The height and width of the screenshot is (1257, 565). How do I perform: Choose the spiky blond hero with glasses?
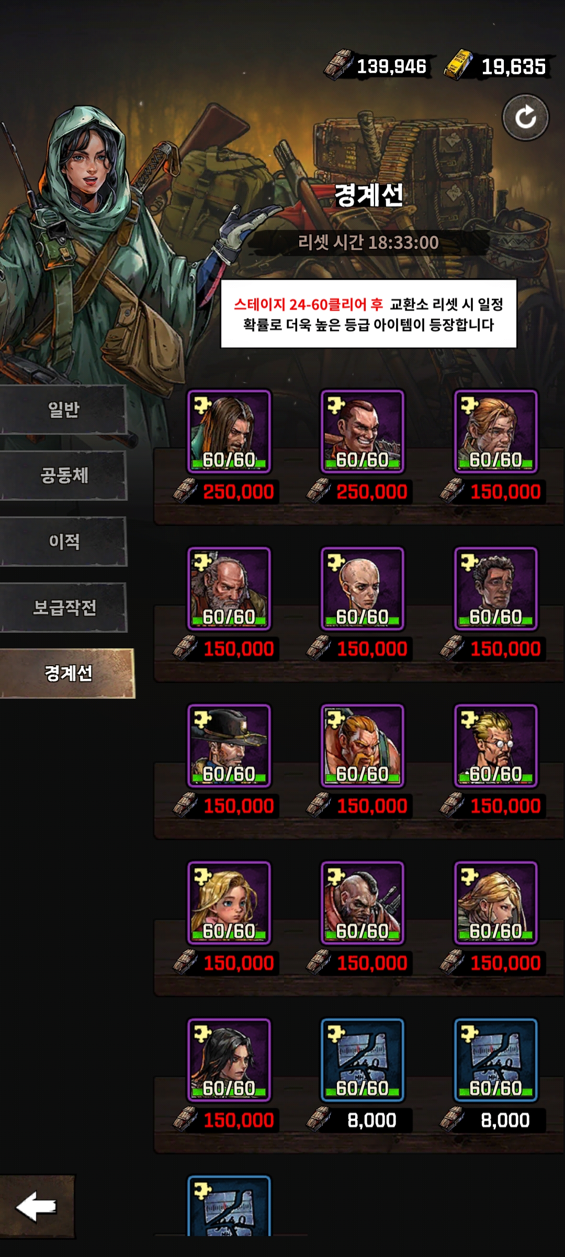[496, 746]
